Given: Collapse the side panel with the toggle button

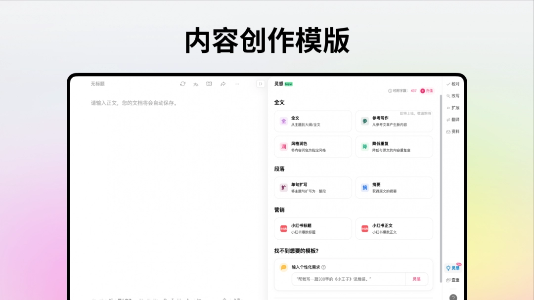Looking at the screenshot, I should click(261, 84).
